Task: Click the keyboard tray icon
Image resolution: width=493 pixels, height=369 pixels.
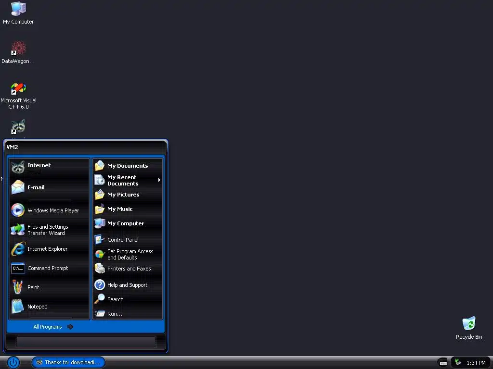Action: 443,363
